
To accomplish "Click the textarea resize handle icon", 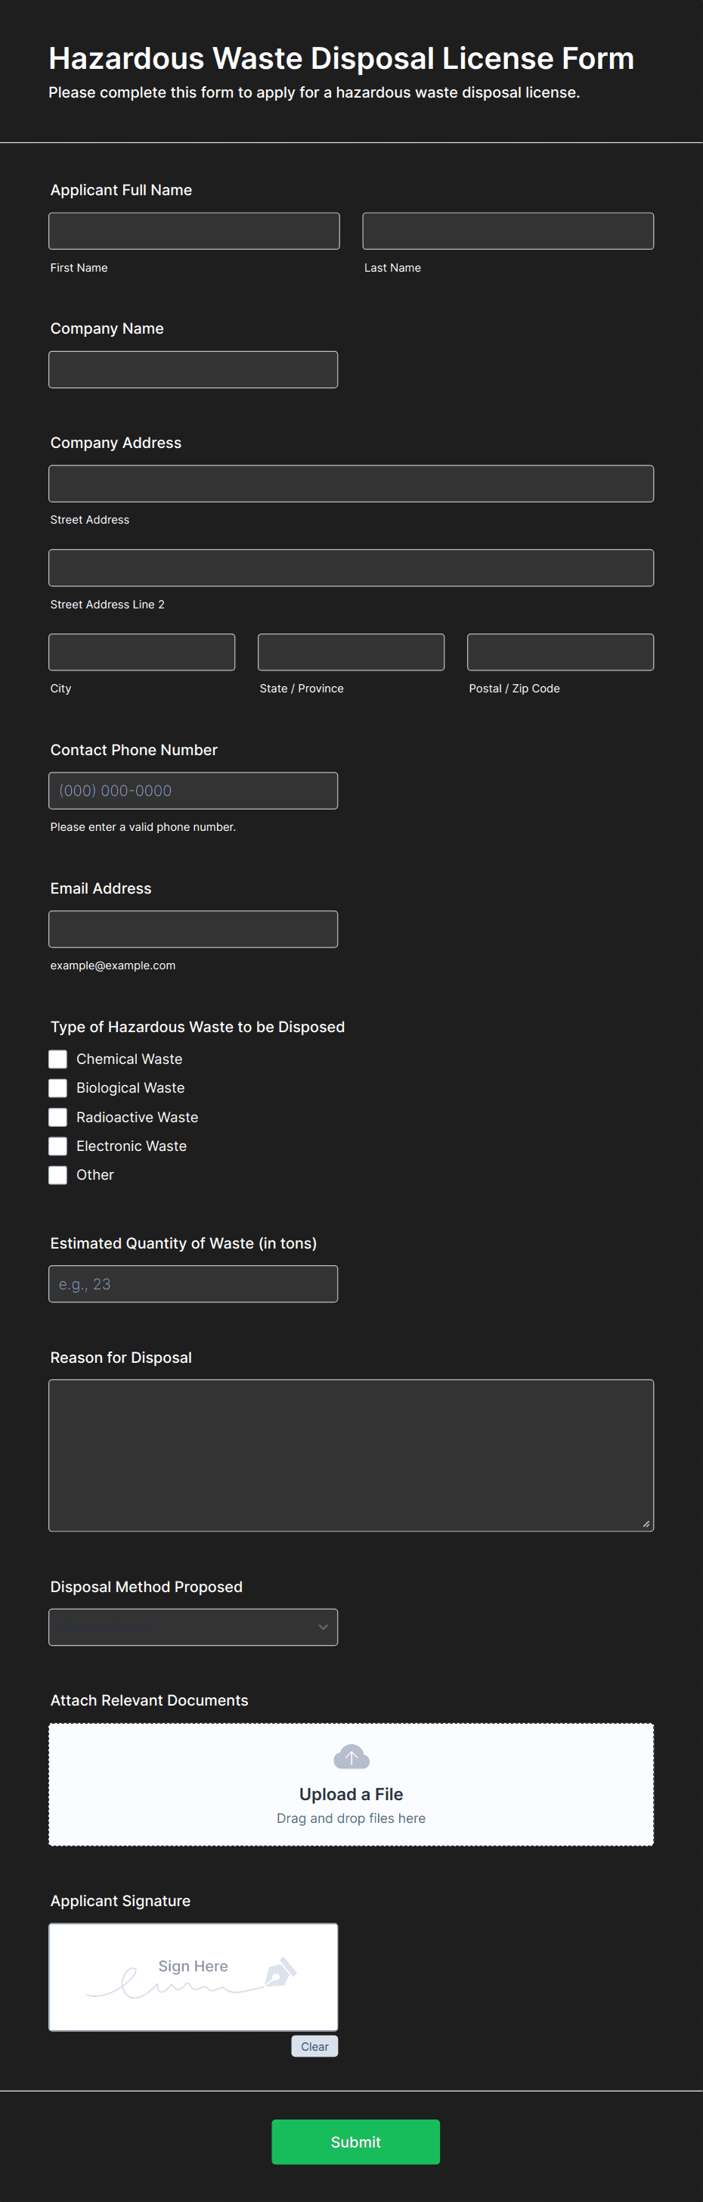I will coord(646,1523).
